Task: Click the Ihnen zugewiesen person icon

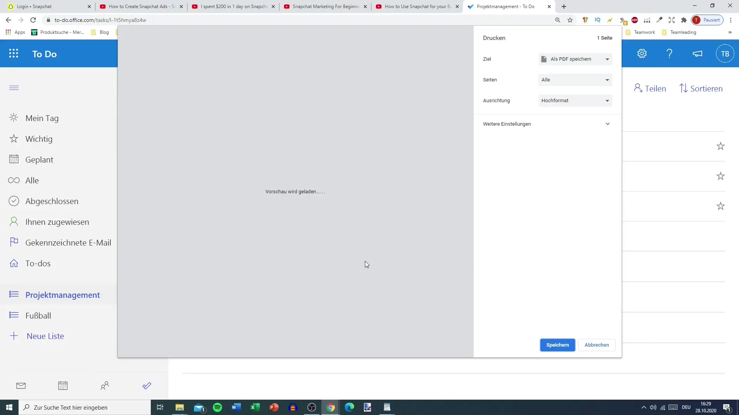Action: click(x=14, y=222)
